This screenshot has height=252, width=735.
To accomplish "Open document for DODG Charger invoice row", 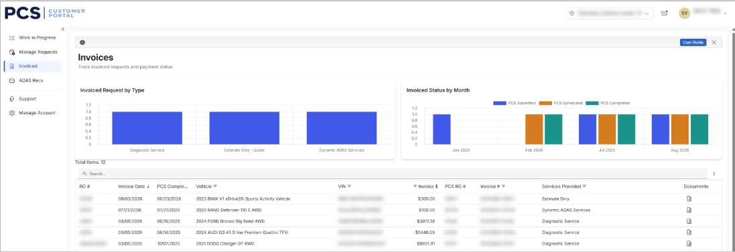I will click(x=689, y=243).
